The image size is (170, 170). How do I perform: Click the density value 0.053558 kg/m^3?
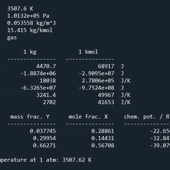(x=31, y=23)
